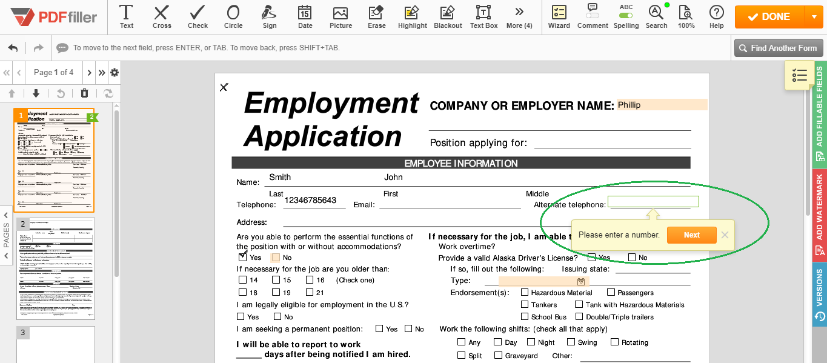
Task: Open Add Watermark tab
Action: pos(820,215)
